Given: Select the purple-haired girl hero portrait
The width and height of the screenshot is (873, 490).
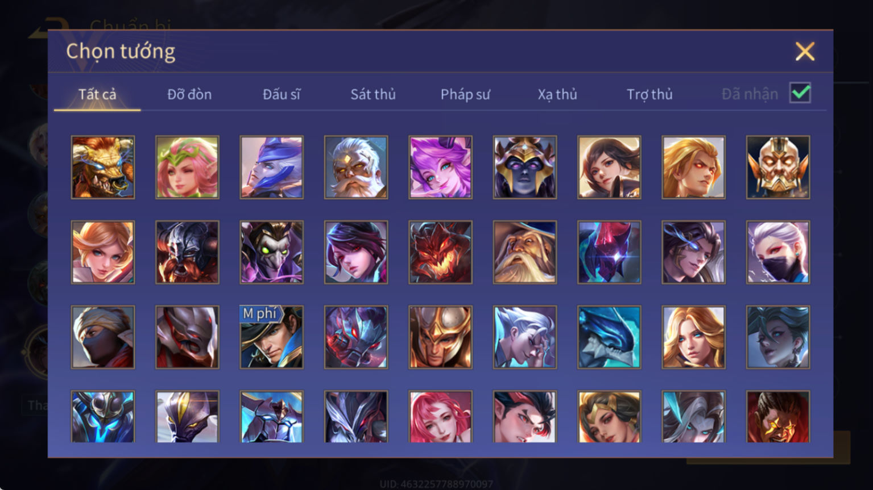Looking at the screenshot, I should 440,167.
